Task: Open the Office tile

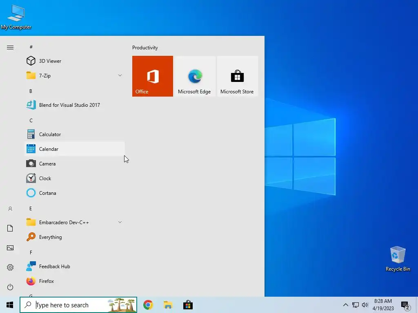Action: pos(153,76)
